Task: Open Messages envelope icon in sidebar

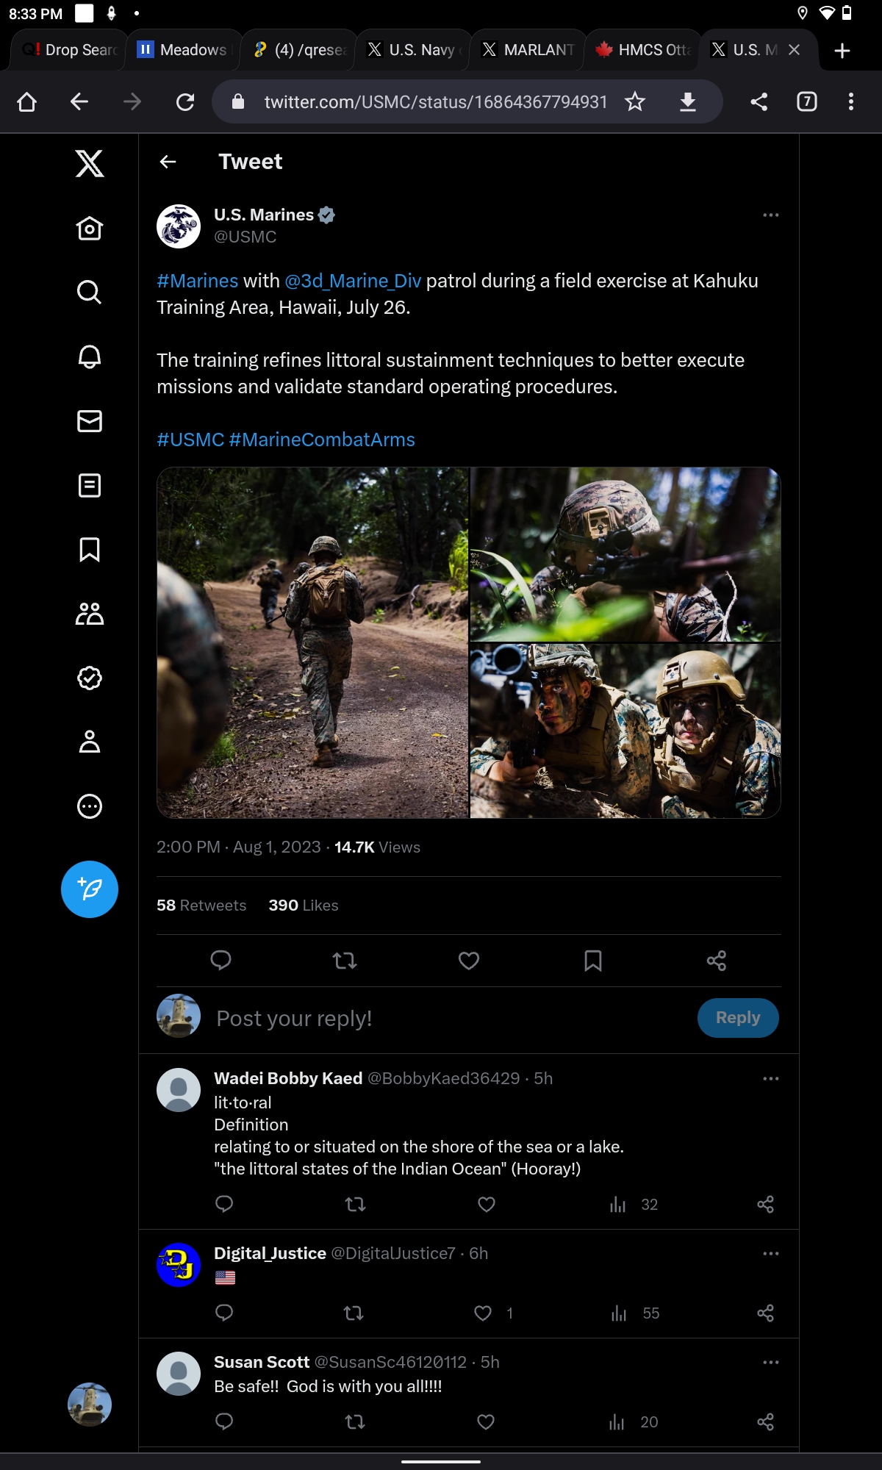Action: coord(90,421)
